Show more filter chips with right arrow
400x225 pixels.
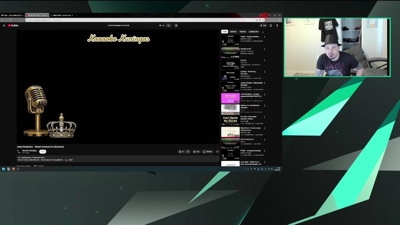(x=263, y=32)
